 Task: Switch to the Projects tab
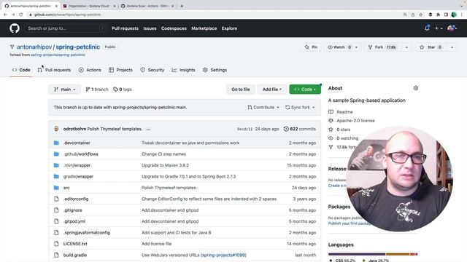coord(120,70)
